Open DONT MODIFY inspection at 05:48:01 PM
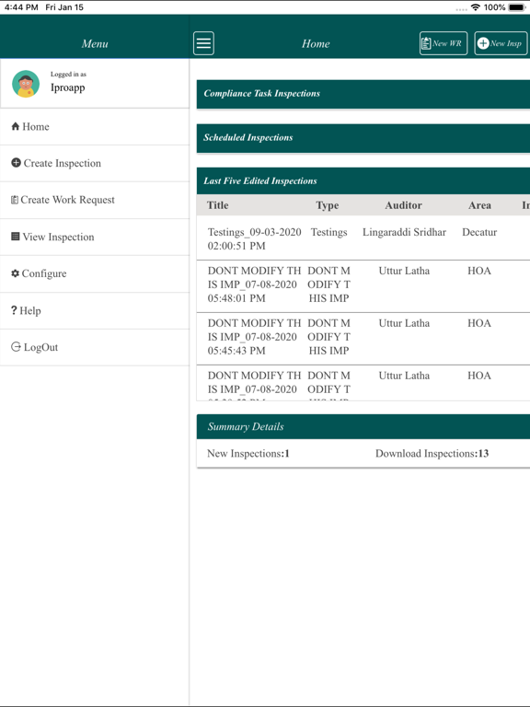 pyautogui.click(x=254, y=284)
